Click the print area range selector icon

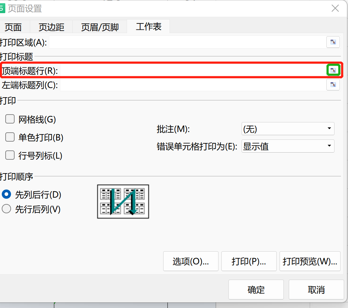[x=333, y=42]
